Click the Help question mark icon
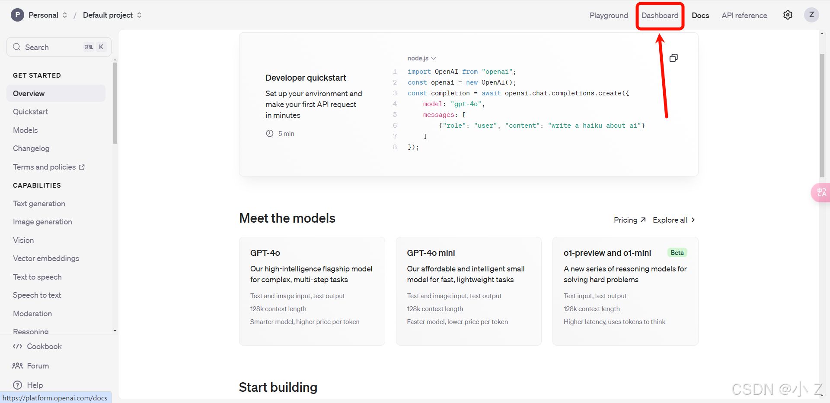830x403 pixels. tap(17, 385)
